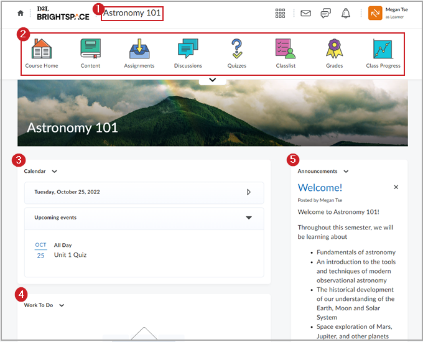Open the update alerts bell icon
This screenshot has width=423, height=342.
tap(346, 13)
